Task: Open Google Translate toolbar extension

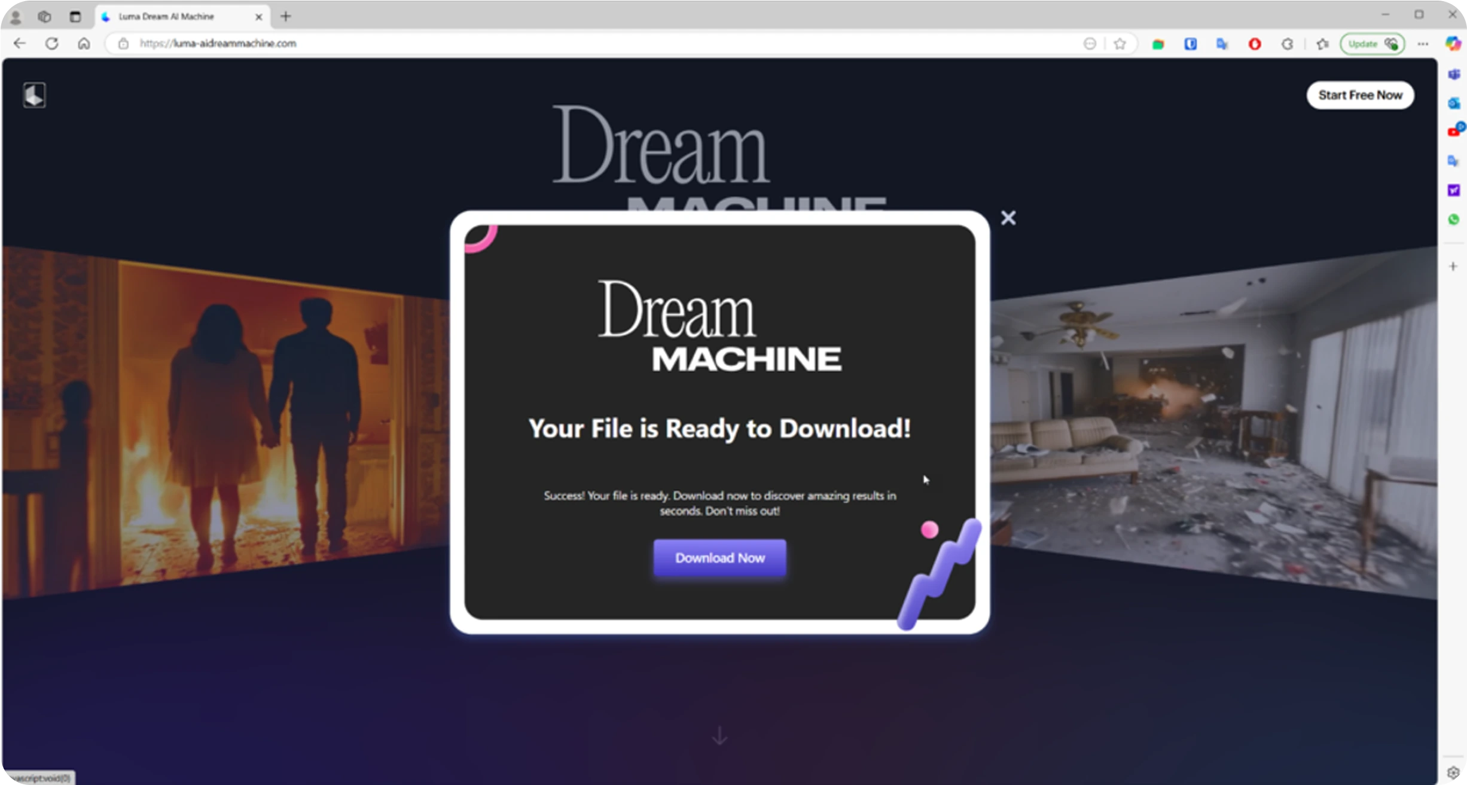Action: pos(1222,44)
